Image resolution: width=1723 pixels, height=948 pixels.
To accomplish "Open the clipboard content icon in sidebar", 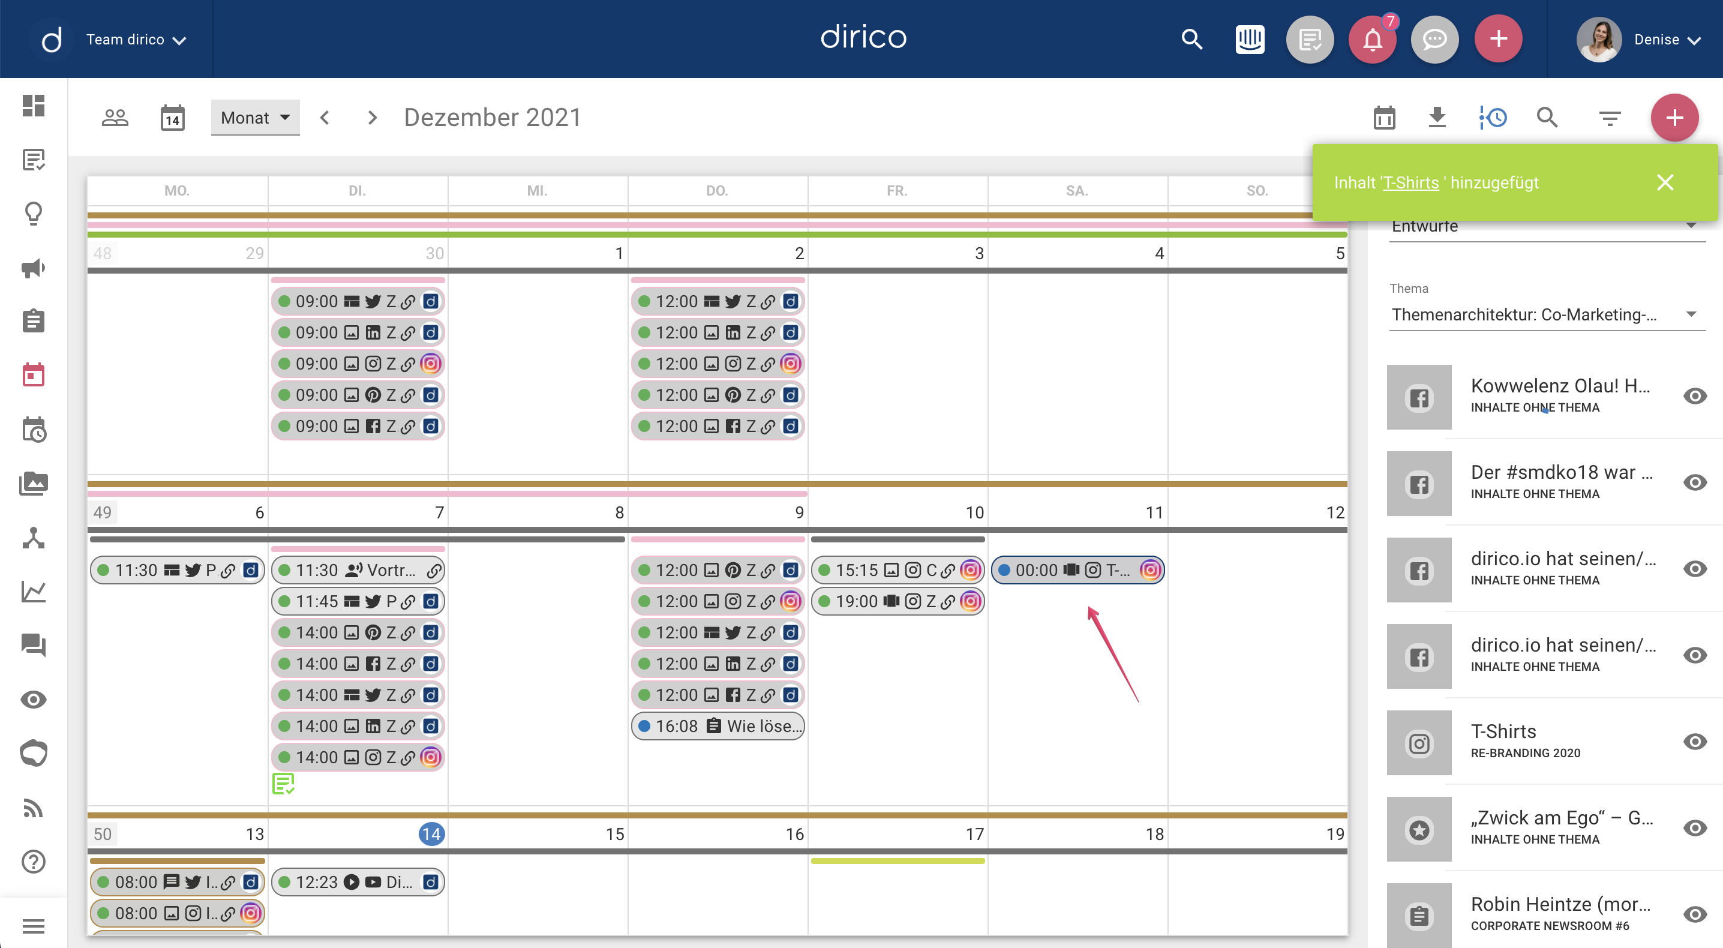I will pyautogui.click(x=34, y=321).
